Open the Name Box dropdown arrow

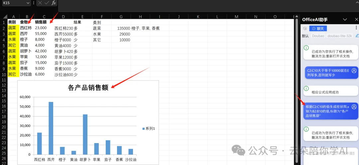[28, 3]
